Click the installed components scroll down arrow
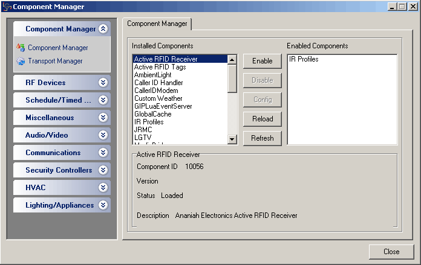 point(232,140)
